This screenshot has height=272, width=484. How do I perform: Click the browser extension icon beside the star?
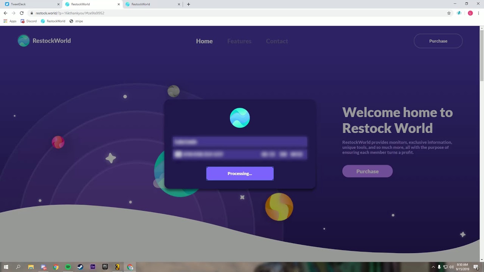(x=459, y=13)
